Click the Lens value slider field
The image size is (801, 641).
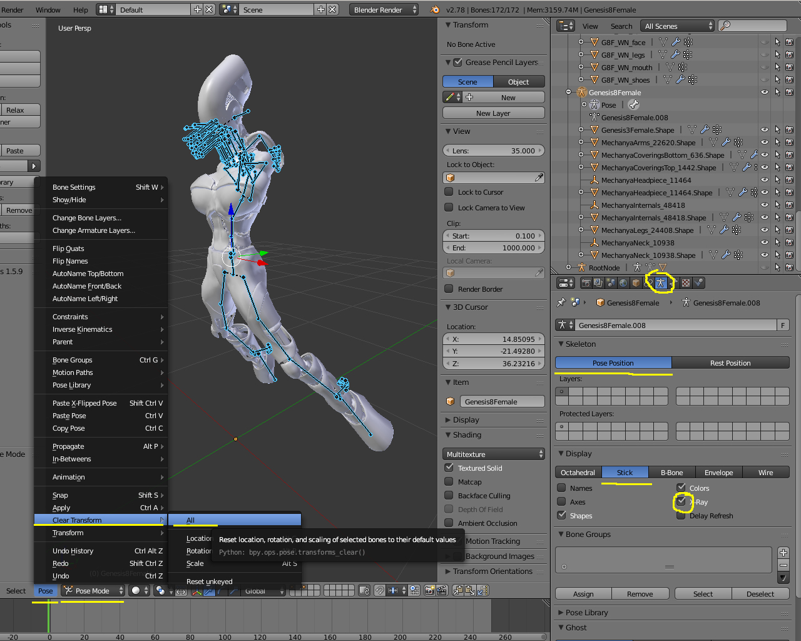(x=493, y=150)
